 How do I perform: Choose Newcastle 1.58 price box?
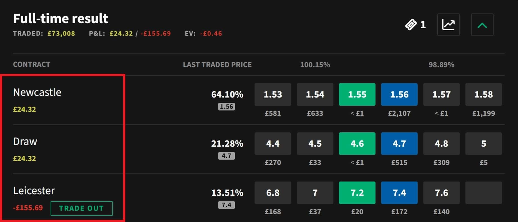pyautogui.click(x=483, y=94)
